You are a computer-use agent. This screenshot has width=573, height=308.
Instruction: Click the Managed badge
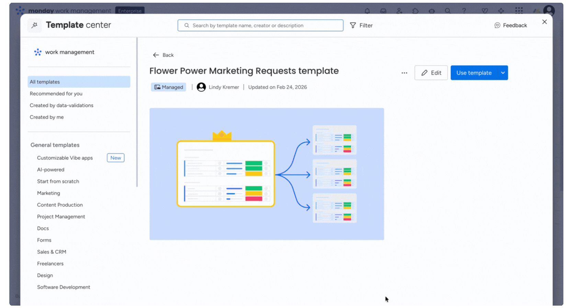point(169,87)
